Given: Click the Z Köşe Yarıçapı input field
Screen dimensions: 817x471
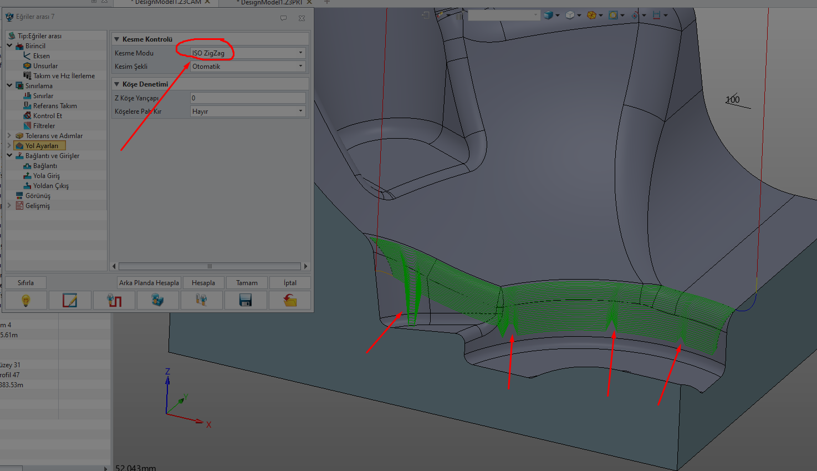Looking at the screenshot, I should tap(247, 98).
